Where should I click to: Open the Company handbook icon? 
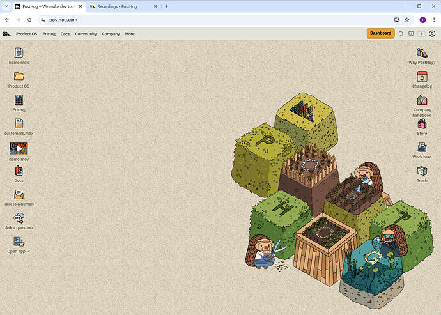[x=422, y=100]
